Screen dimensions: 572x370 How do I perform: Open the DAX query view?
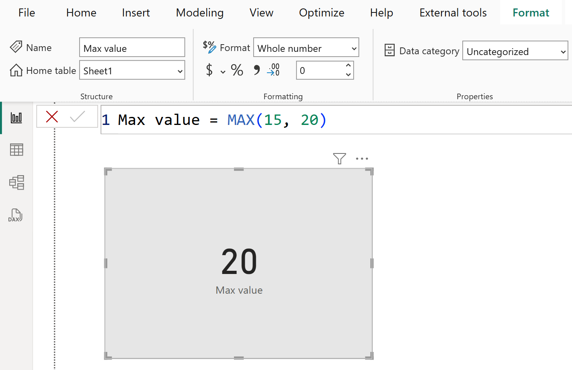click(x=15, y=215)
